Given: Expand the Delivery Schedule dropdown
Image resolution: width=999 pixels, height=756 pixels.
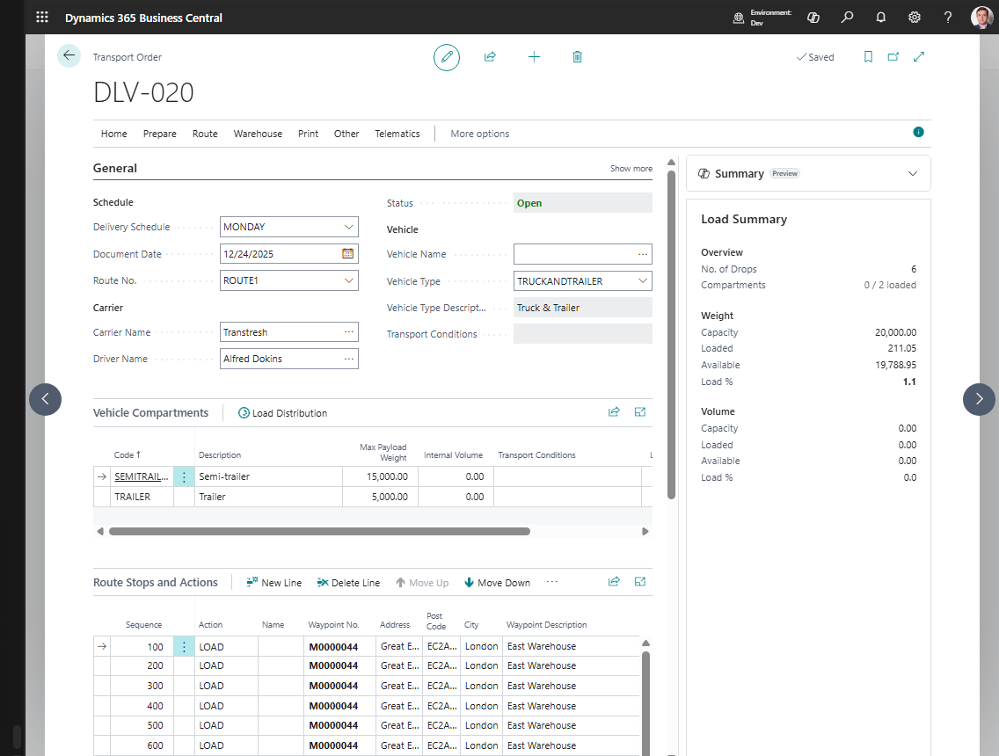Looking at the screenshot, I should point(348,227).
